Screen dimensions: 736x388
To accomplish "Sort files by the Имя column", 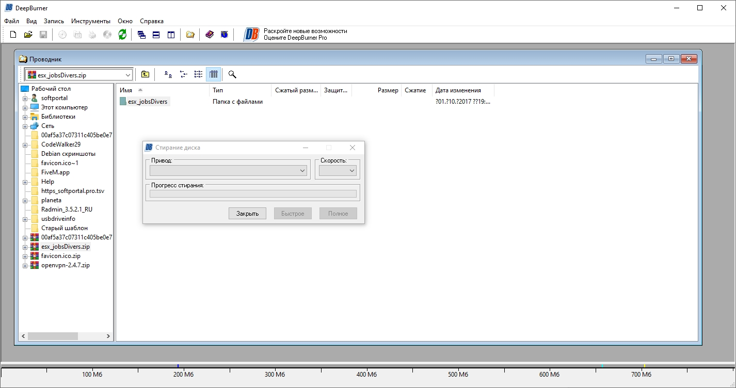I will coord(163,90).
